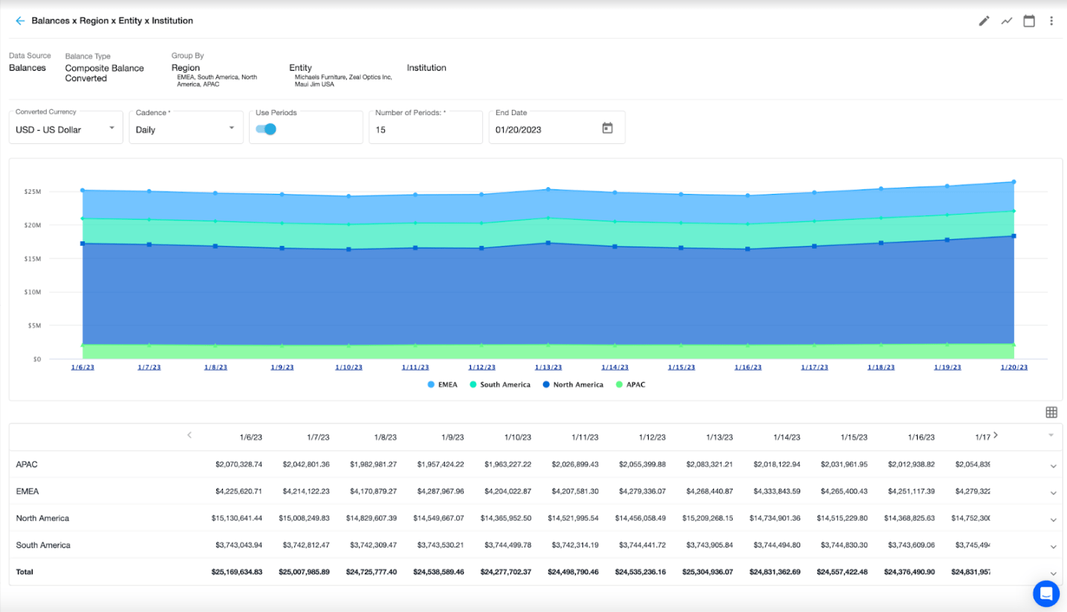Open the Converted Currency dropdown
Screen dimensions: 1067x612
pos(66,129)
